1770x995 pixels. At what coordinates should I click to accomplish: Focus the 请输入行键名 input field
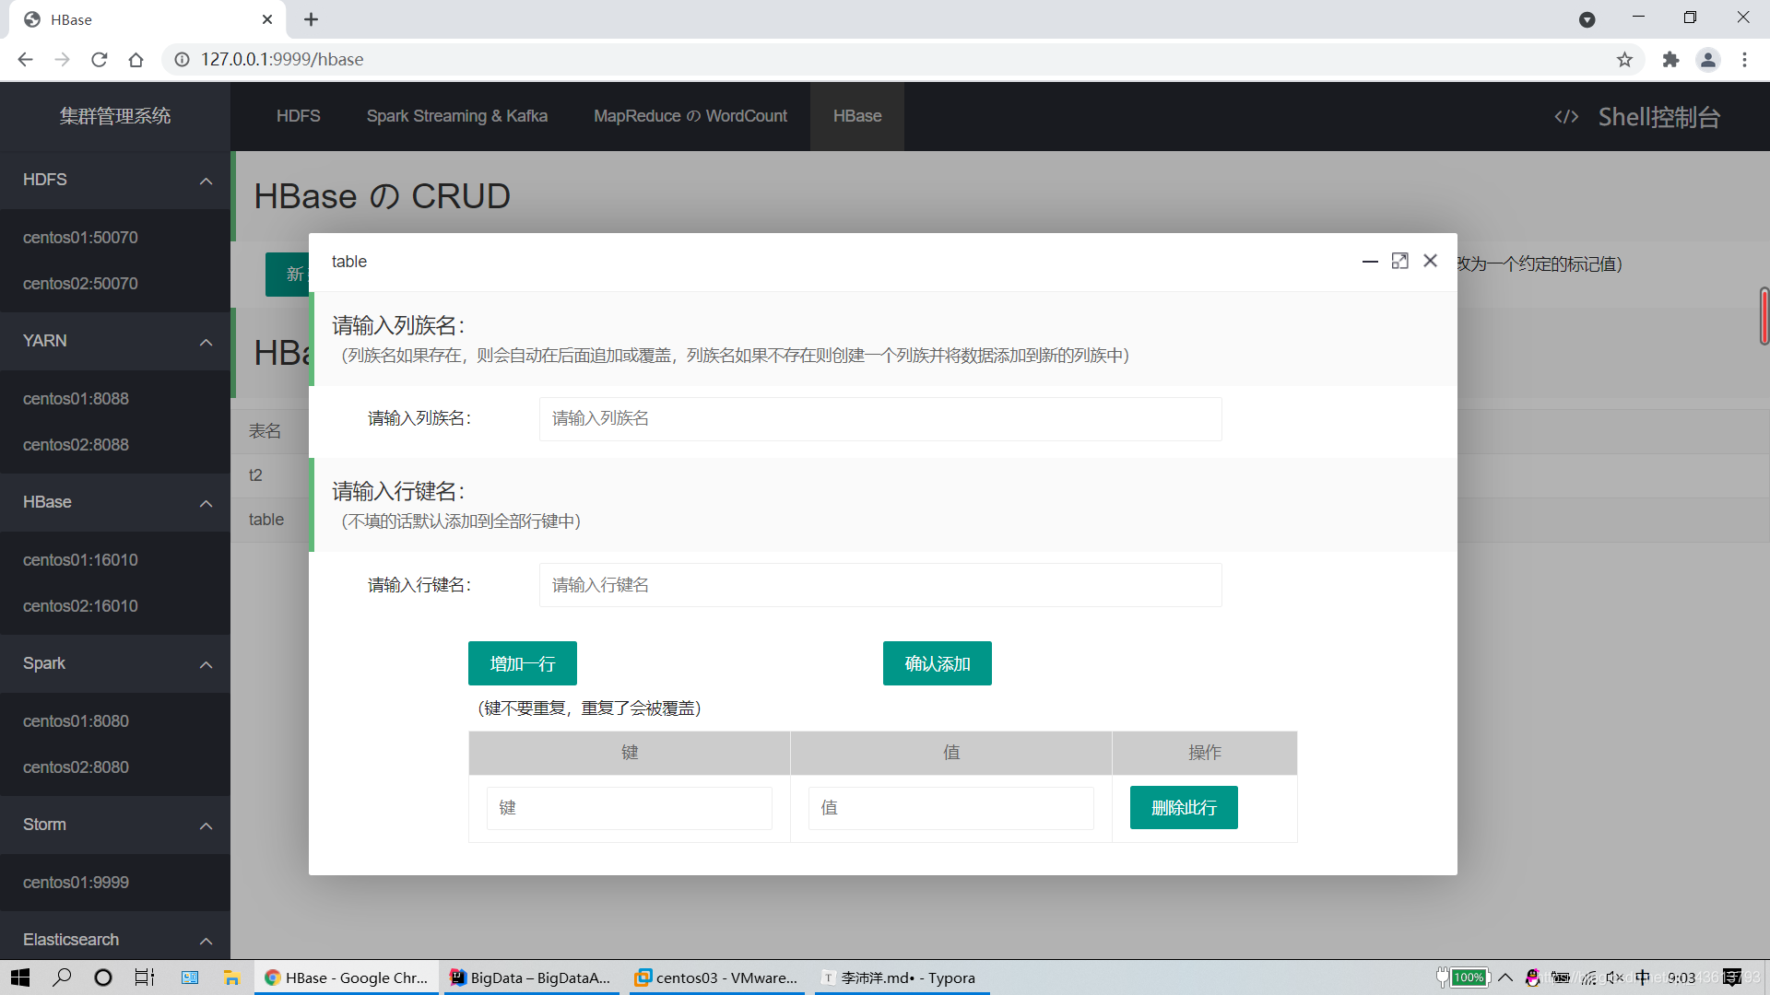(880, 585)
